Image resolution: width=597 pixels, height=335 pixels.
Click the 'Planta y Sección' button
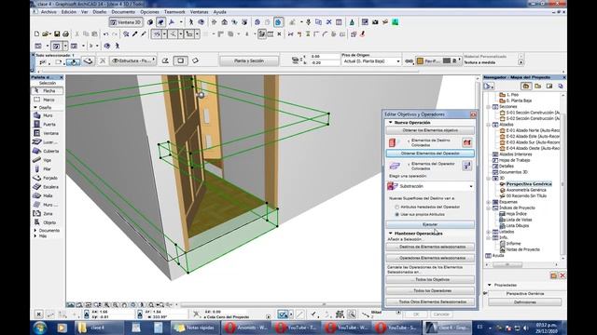click(x=249, y=60)
